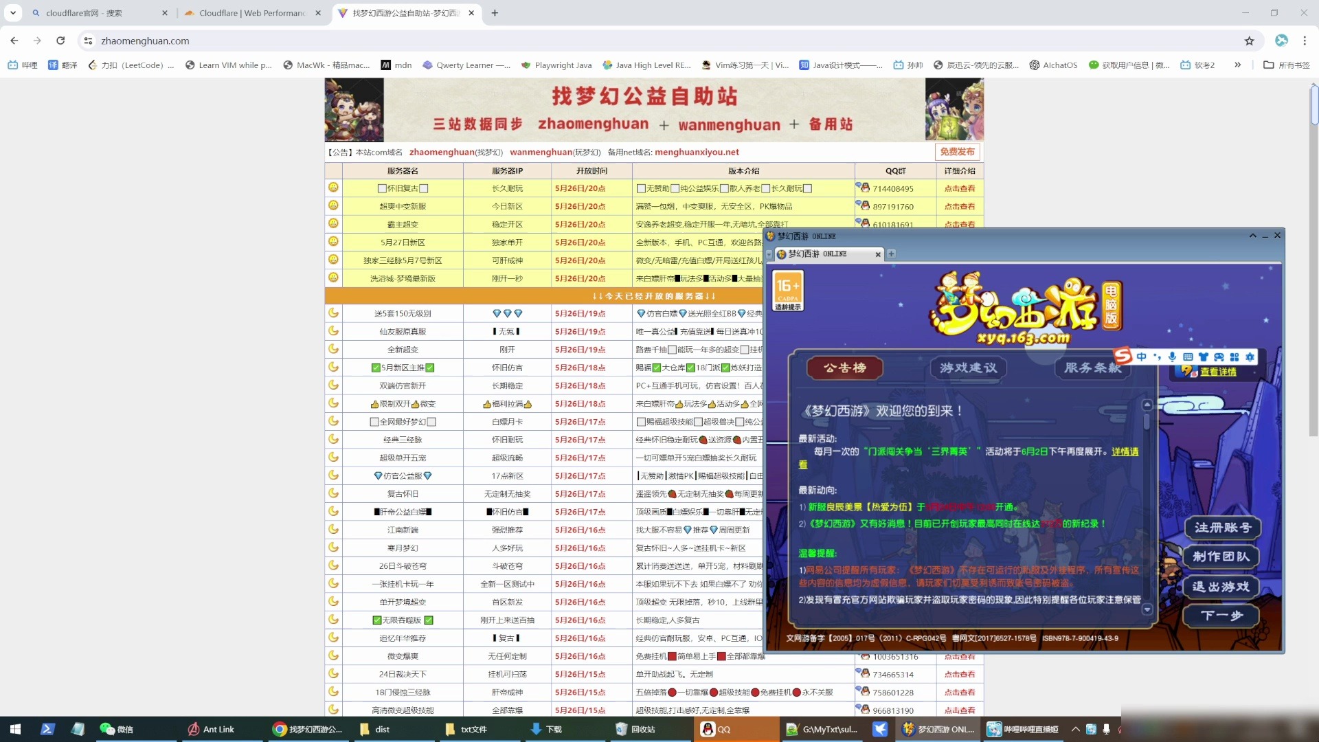Image resolution: width=1319 pixels, height=742 pixels.
Task: Click the address bar URL field
Action: coord(659,41)
